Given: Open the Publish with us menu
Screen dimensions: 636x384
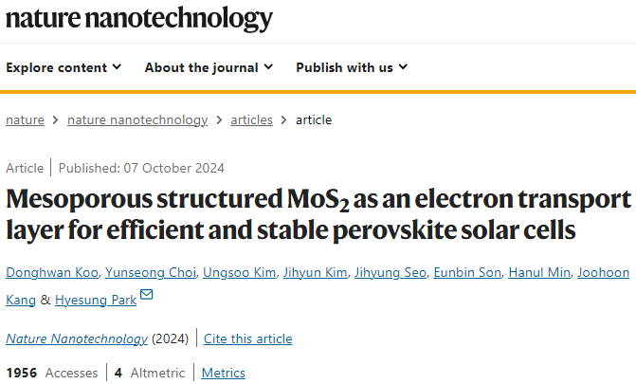Looking at the screenshot, I should (352, 67).
